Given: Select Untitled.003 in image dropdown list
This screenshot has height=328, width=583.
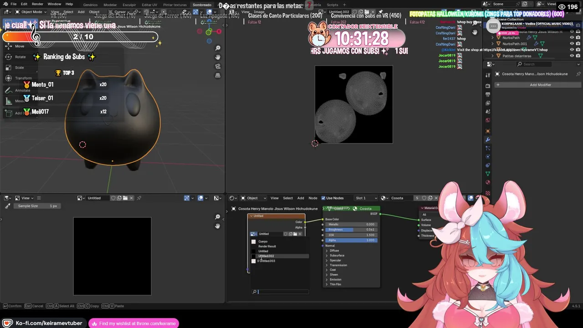Looking at the screenshot, I should [280, 261].
